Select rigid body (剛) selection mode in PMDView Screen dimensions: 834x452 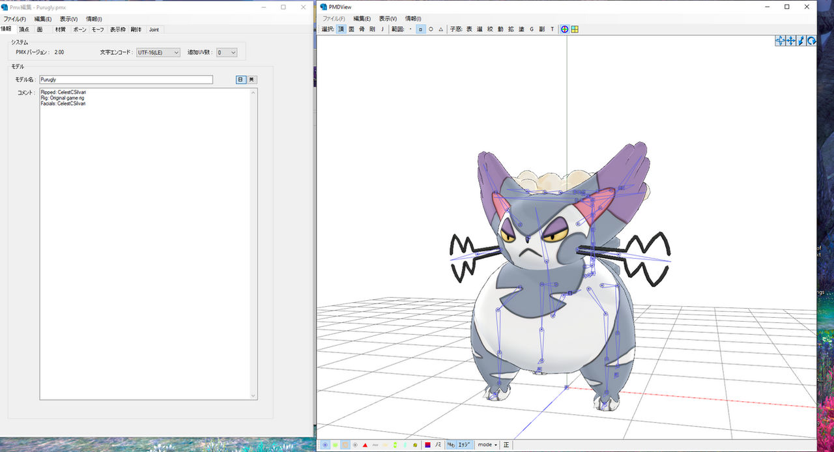[x=372, y=29]
